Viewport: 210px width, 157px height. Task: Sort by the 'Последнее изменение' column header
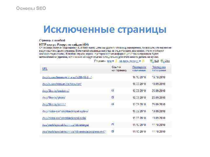[x=139, y=69]
